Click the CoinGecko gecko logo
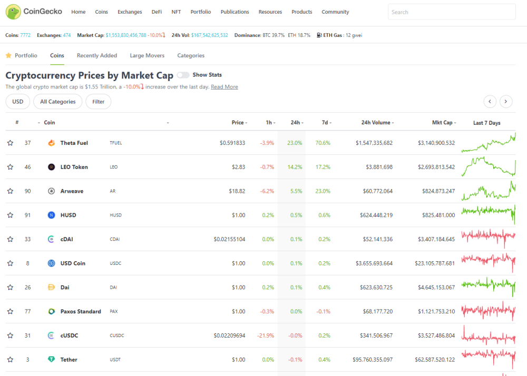This screenshot has width=527, height=376. pyautogui.click(x=14, y=12)
